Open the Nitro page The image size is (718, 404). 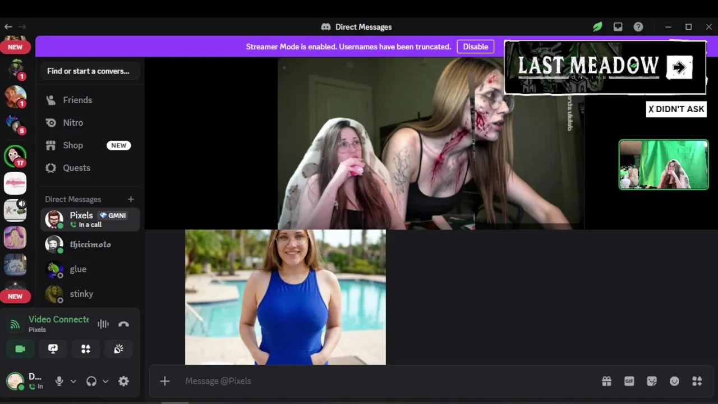[x=90, y=122]
